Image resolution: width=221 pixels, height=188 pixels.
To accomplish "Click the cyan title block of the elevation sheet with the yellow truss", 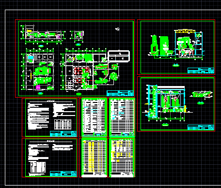I will [x=201, y=71].
